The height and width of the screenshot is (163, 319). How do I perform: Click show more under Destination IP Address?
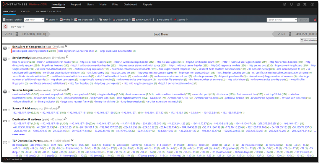click(18, 134)
